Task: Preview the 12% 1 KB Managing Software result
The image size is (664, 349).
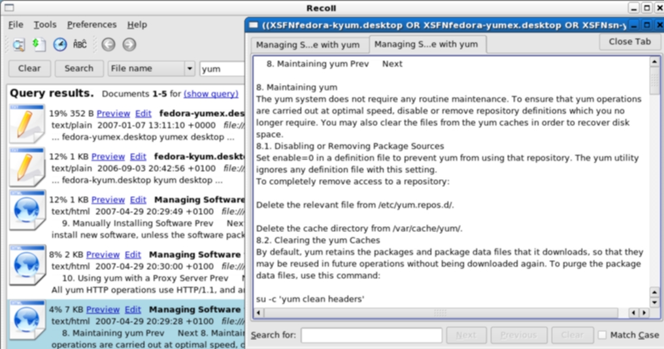Action: coord(108,200)
